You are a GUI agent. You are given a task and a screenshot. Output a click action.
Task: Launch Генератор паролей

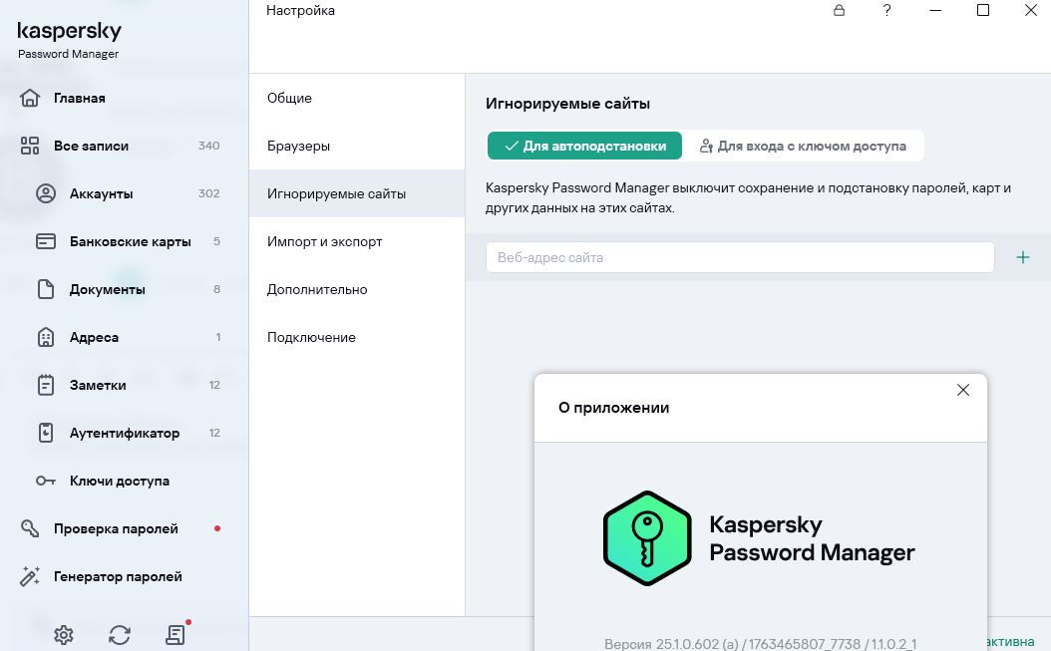118,576
